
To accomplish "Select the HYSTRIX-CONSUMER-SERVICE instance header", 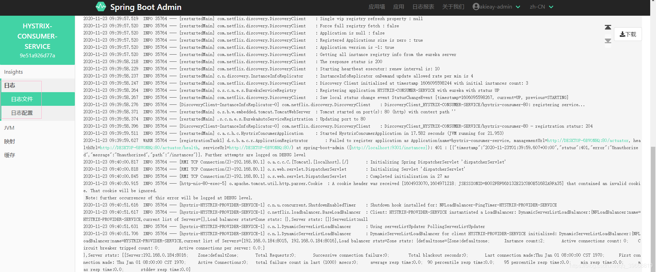I will [x=37, y=40].
